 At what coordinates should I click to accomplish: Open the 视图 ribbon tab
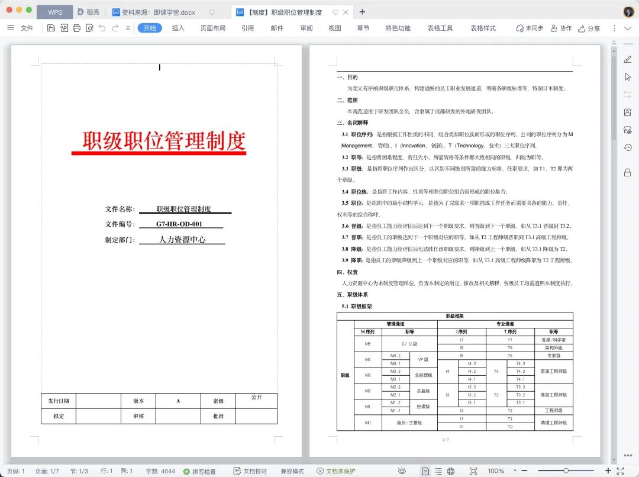pyautogui.click(x=334, y=28)
